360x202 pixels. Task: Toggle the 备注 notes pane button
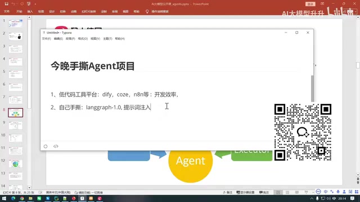tap(227, 192)
